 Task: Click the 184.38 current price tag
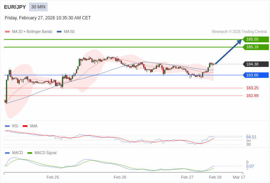(x=255, y=64)
